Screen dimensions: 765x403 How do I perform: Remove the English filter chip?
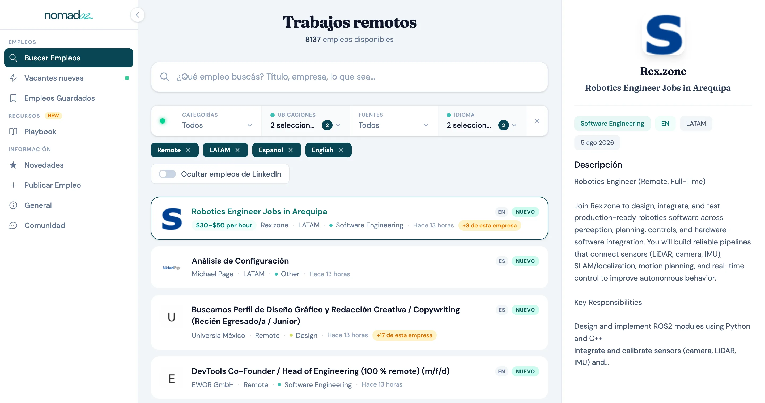[341, 150]
